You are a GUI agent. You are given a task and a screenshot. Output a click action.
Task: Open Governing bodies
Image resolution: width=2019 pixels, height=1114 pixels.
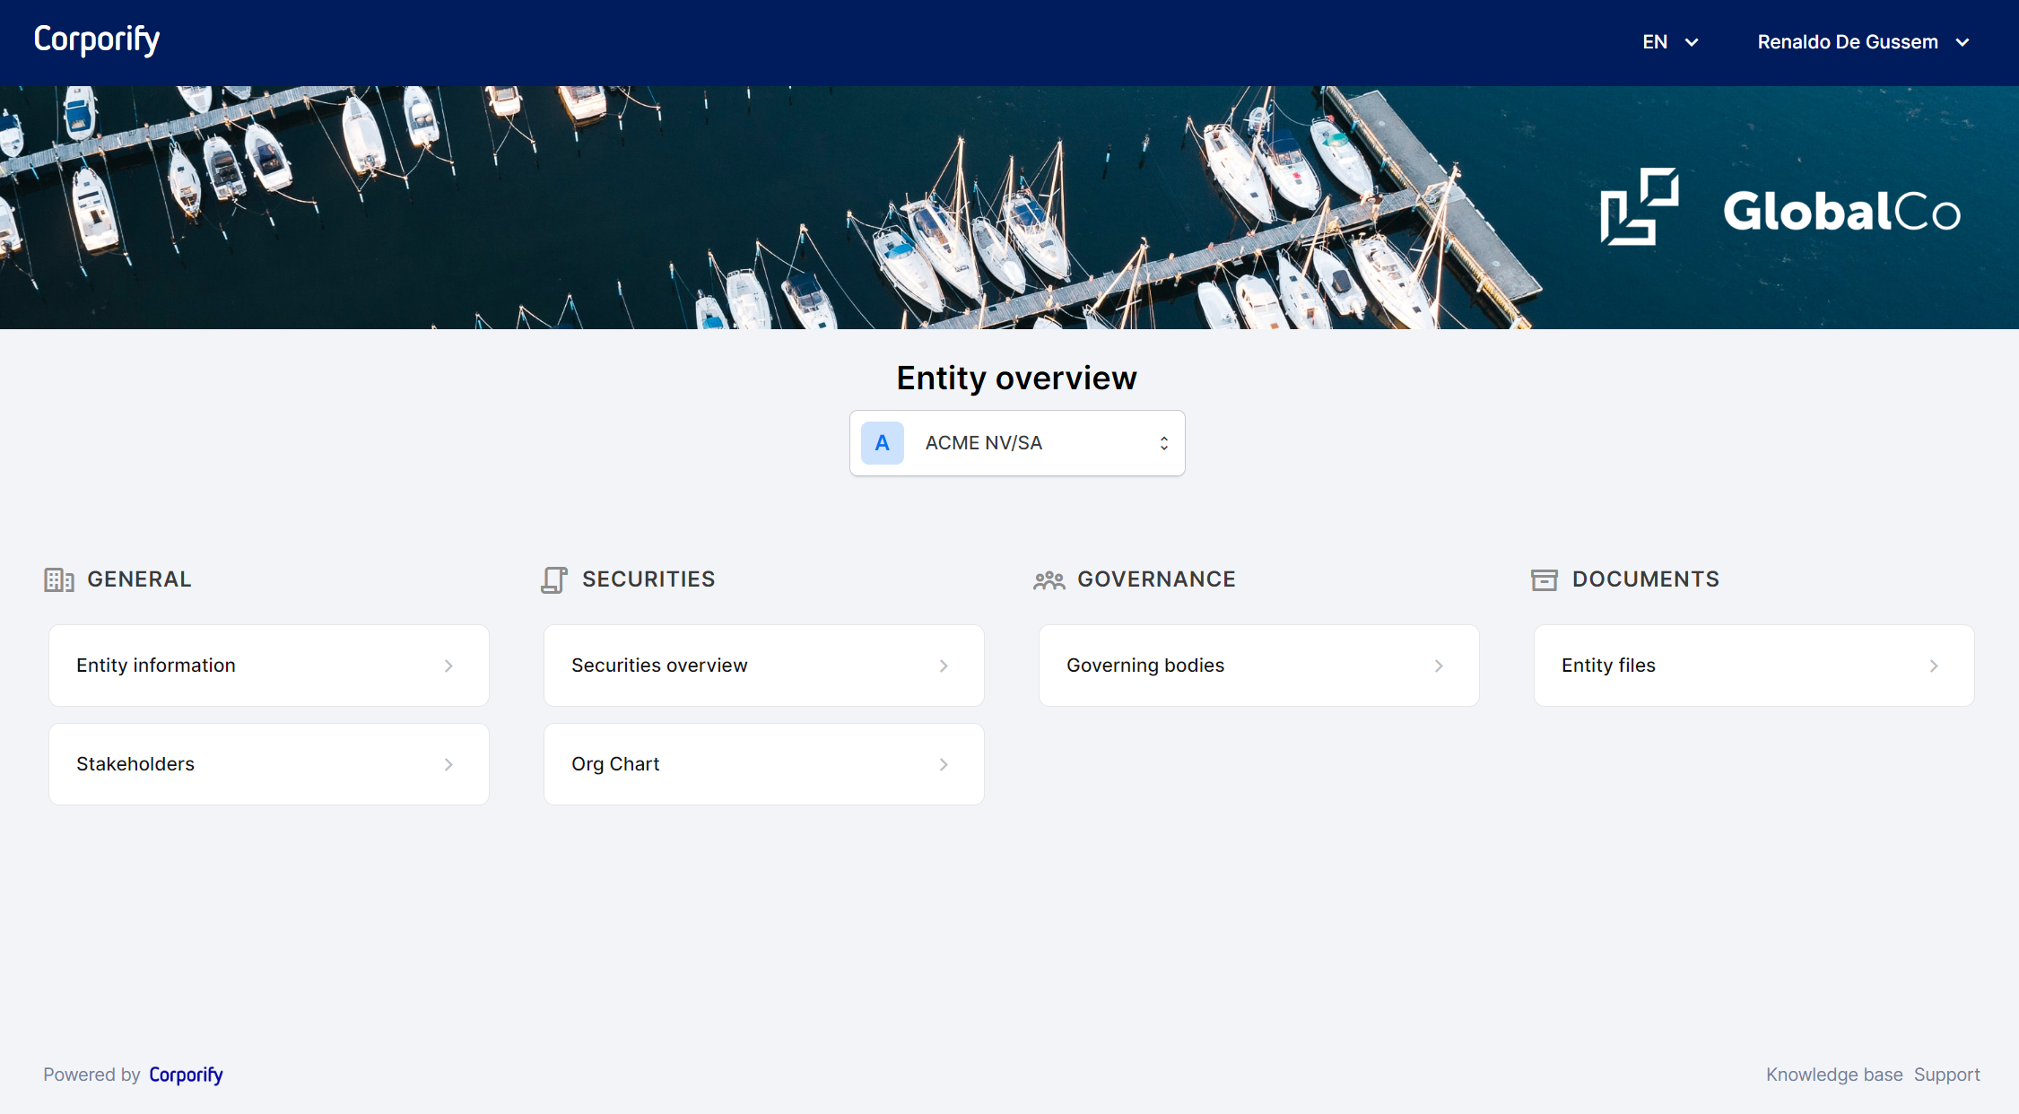tap(1258, 665)
